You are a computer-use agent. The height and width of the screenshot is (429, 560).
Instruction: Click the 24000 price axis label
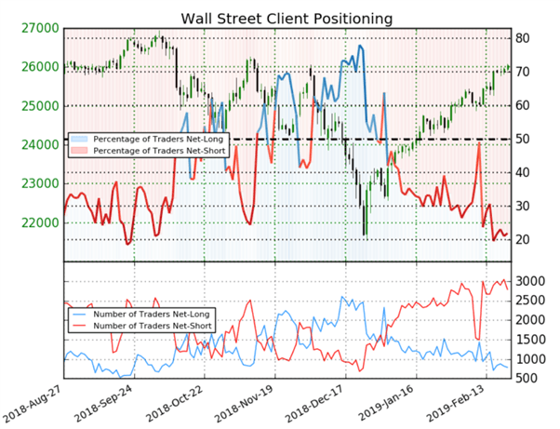click(x=40, y=144)
